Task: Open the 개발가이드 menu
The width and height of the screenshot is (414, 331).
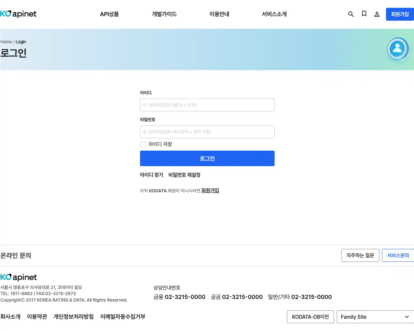Action: coord(164,14)
